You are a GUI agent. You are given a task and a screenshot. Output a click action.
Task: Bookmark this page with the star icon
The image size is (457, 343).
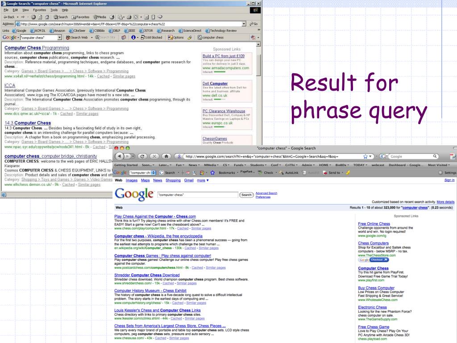[365, 156]
